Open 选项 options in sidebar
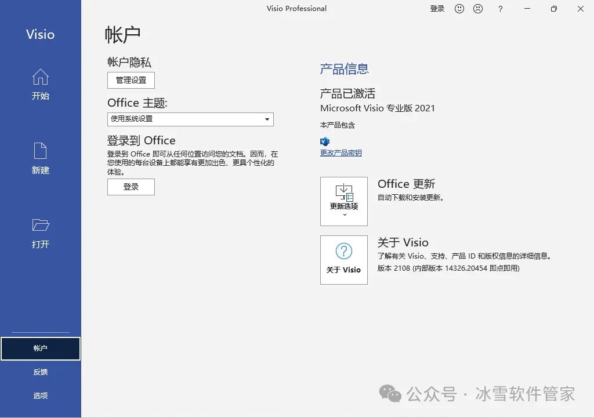Viewport: 594px width, 418px height. point(41,395)
